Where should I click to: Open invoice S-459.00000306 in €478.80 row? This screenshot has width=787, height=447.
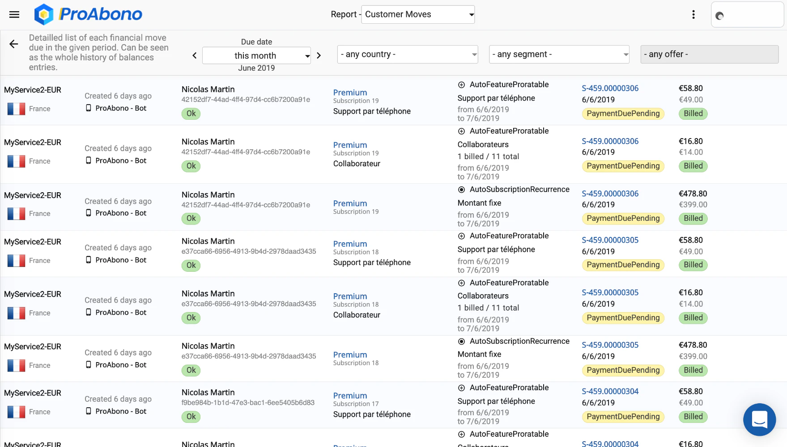[x=610, y=194]
